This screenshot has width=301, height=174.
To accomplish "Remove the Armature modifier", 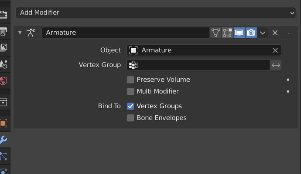I will 275,33.
